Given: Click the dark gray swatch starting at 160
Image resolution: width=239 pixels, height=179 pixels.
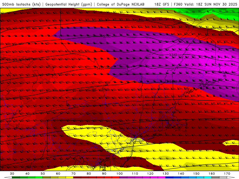Looking at the screenshot, I should pos(215,178).
